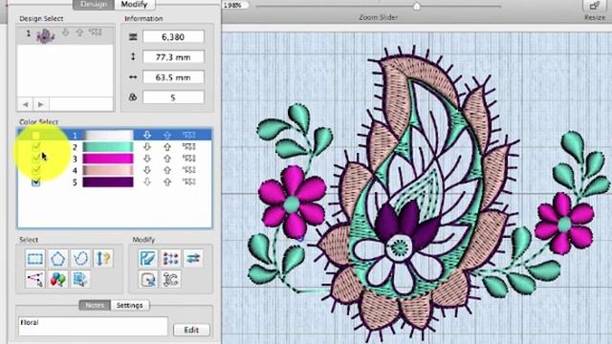Click the 198% zoom percentage field
612x344 pixels.
pos(235,5)
